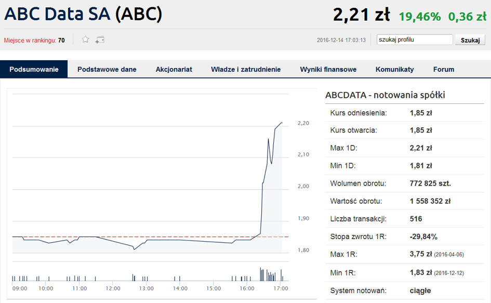The height and width of the screenshot is (303, 491).
Task: Click the 09:00 time axis label
Action: (20, 288)
